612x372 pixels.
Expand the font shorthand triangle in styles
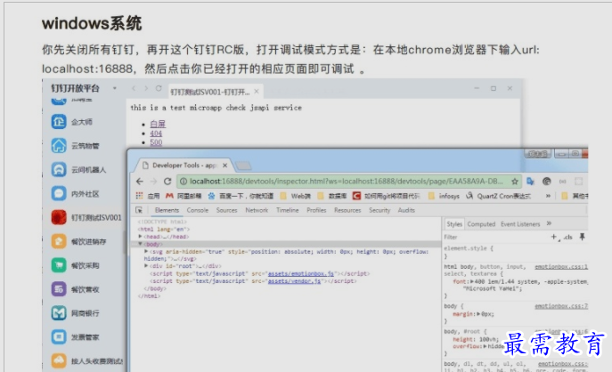tap(471, 281)
